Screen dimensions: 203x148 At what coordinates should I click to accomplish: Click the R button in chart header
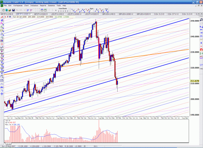(x=10, y=17)
